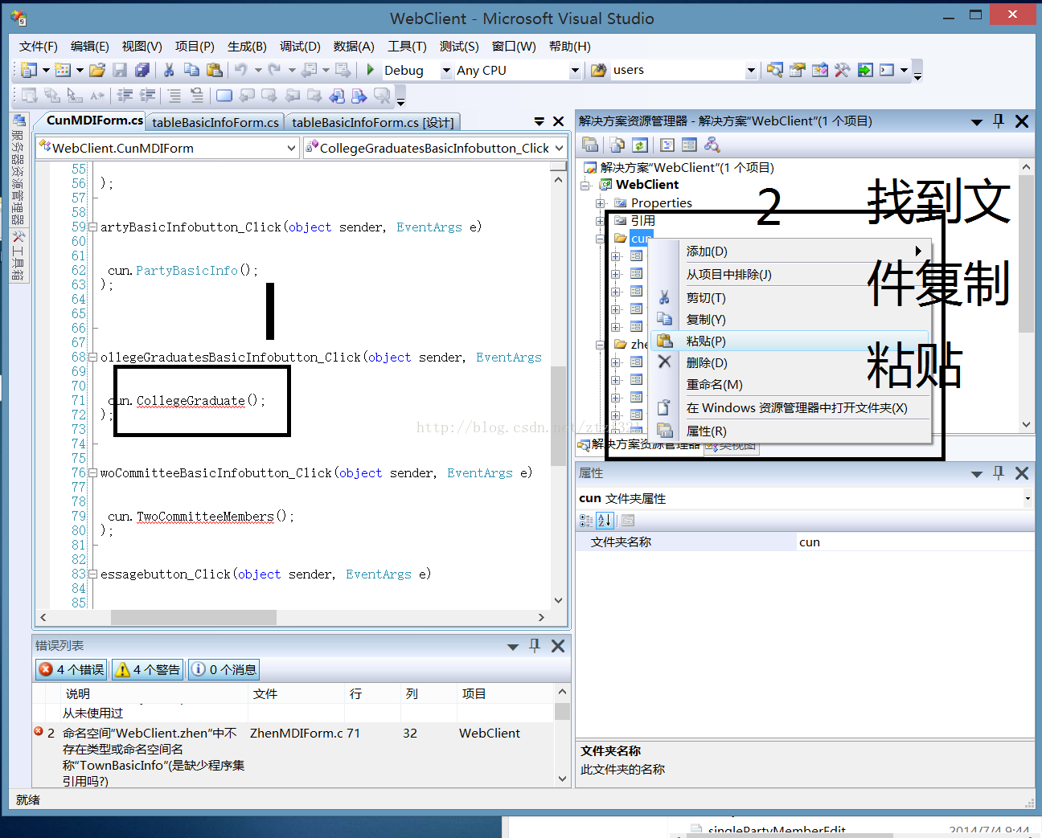Click the Undo arrow icon
The width and height of the screenshot is (1042, 838).
point(240,70)
